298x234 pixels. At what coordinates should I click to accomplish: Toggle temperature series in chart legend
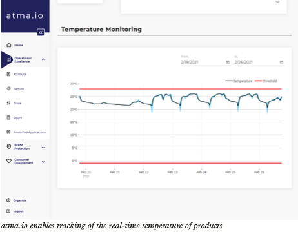point(239,81)
